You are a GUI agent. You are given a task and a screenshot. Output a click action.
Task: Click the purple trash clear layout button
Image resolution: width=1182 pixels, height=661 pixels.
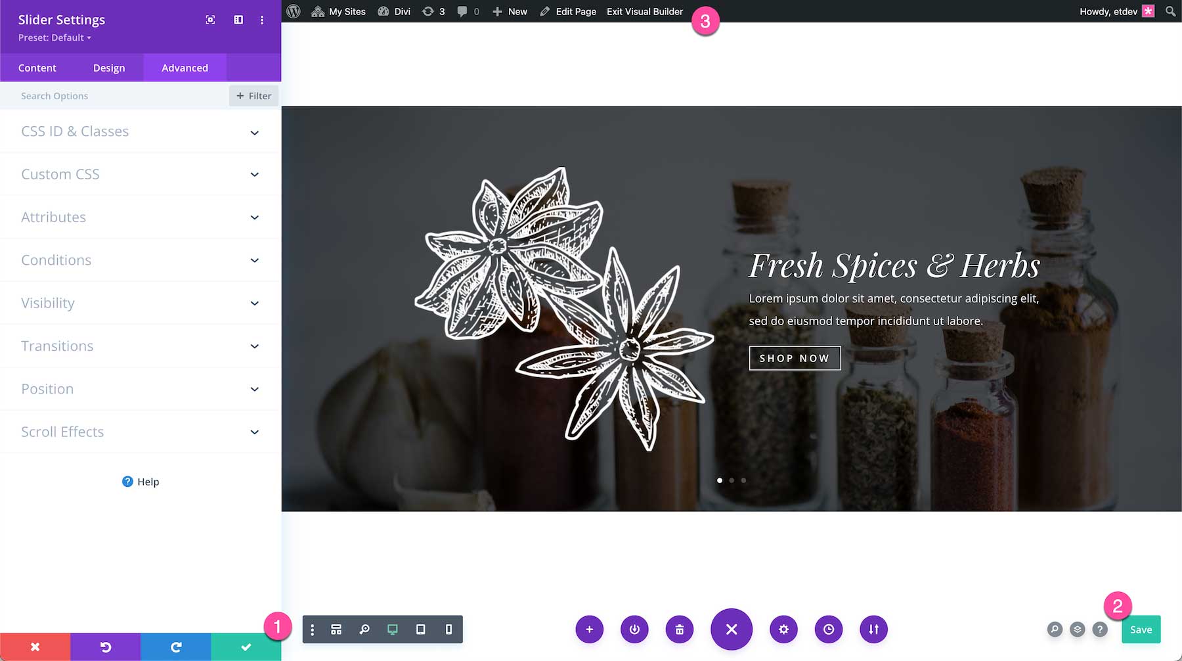(680, 629)
